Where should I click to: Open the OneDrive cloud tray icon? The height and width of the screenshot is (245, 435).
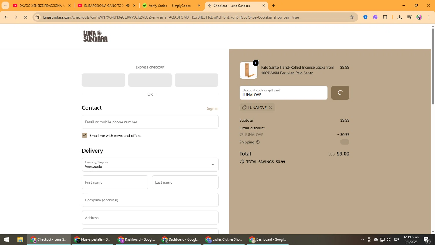pos(376,239)
